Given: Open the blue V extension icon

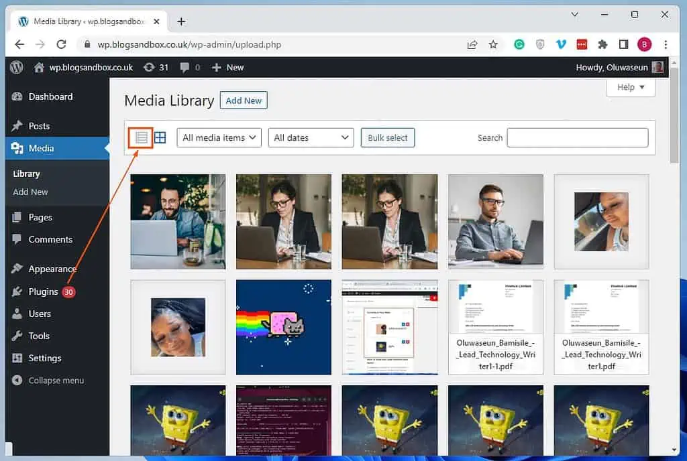Looking at the screenshot, I should 561,44.
